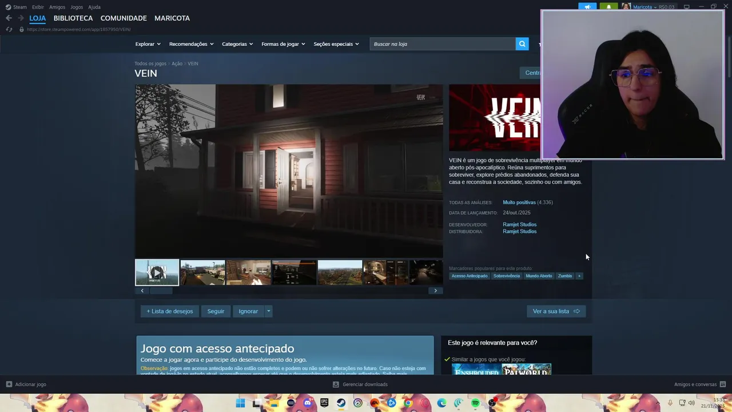Open the MARICOTA profile tab
This screenshot has height=412, width=732.
coord(172,18)
